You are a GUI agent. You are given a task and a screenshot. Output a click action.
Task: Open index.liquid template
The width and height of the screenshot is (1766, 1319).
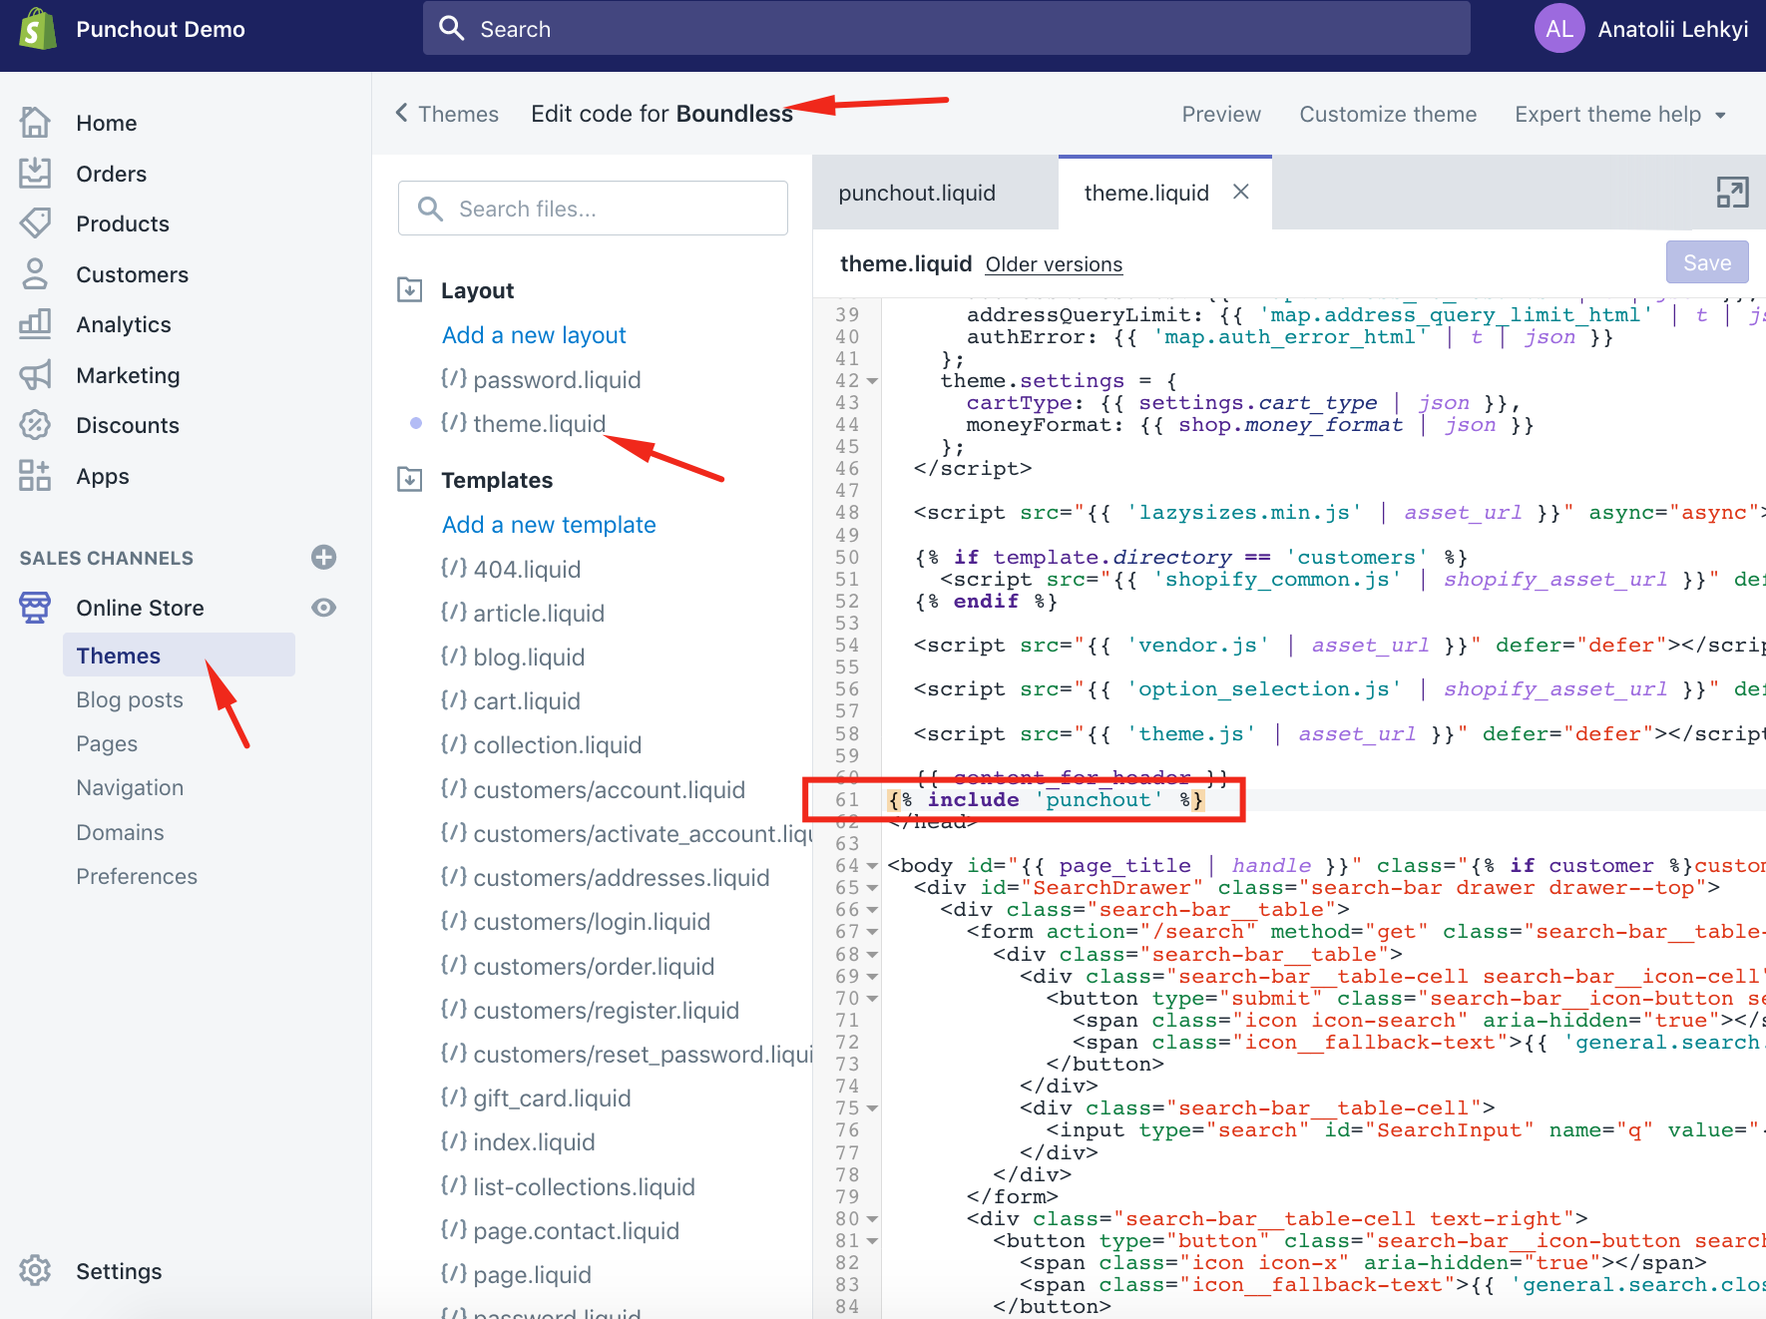[517, 1142]
